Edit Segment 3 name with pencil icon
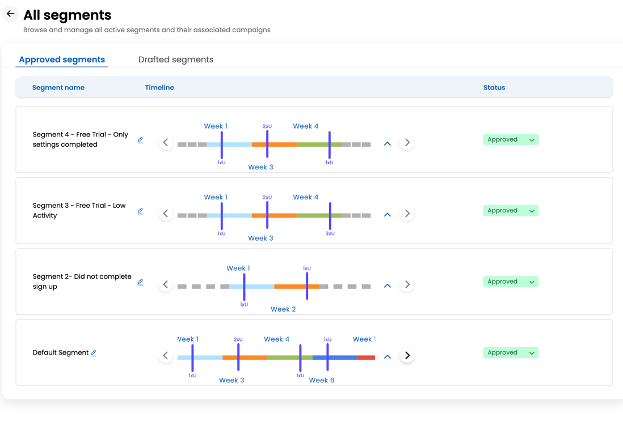This screenshot has height=435, width=623. (x=140, y=211)
